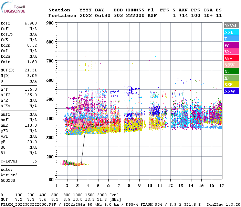Click the MUF 21.3 table value

click(102, 200)
